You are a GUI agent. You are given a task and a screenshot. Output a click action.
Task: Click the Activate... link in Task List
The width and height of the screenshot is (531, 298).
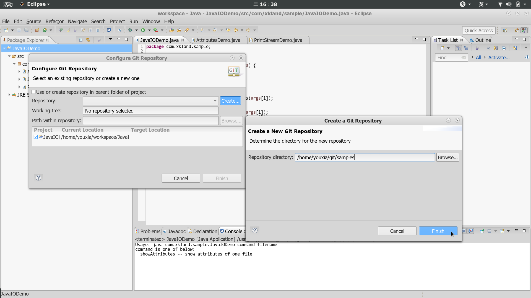coord(499,57)
